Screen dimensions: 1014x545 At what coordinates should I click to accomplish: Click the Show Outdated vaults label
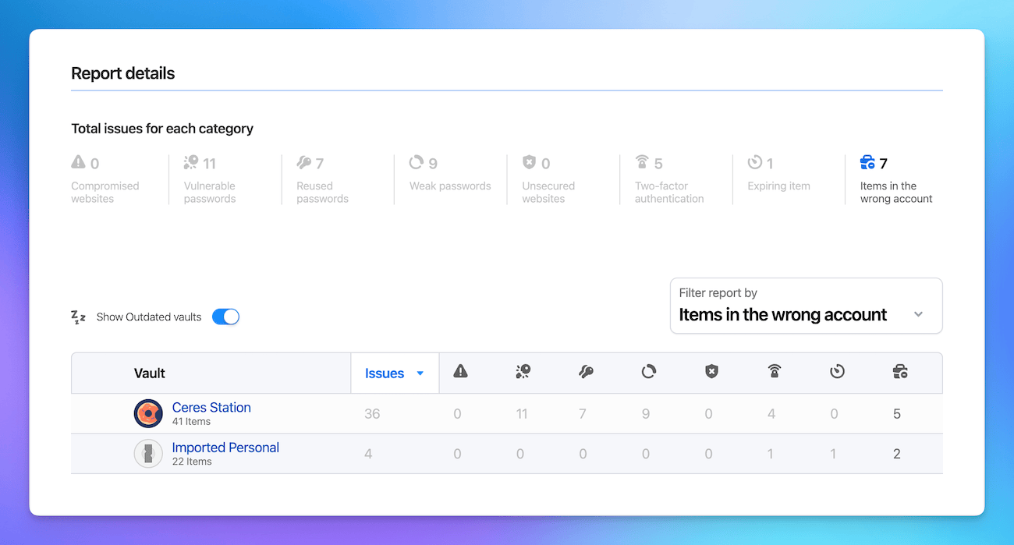149,317
